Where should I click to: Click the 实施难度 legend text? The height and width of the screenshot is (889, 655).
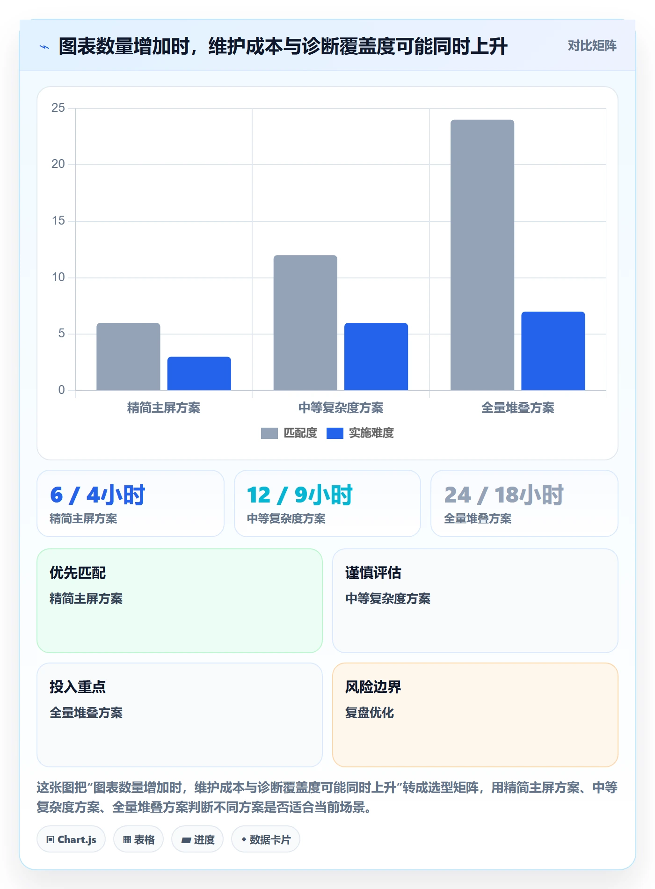[371, 433]
